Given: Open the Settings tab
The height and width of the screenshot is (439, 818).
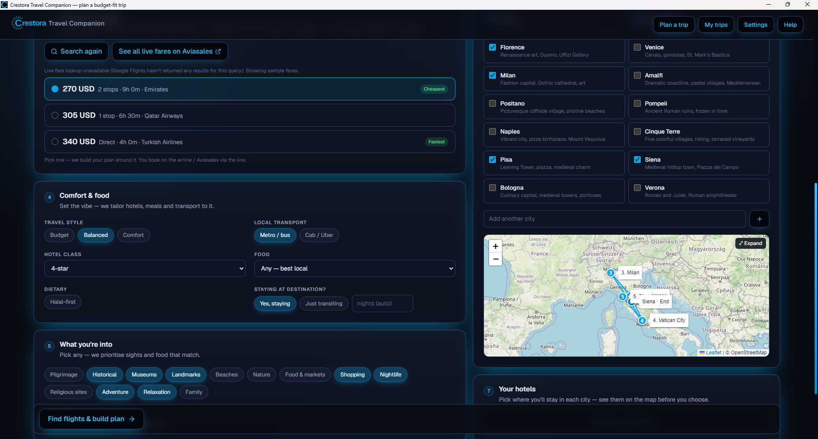Looking at the screenshot, I should pos(755,25).
